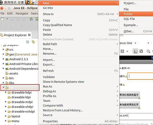Click Restore from Local History...

click(79, 110)
